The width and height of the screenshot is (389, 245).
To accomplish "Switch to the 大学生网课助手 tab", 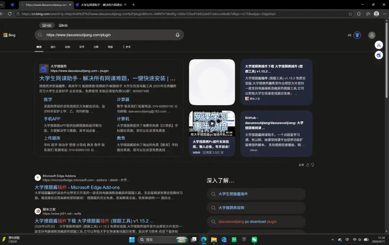I will pos(101,4).
